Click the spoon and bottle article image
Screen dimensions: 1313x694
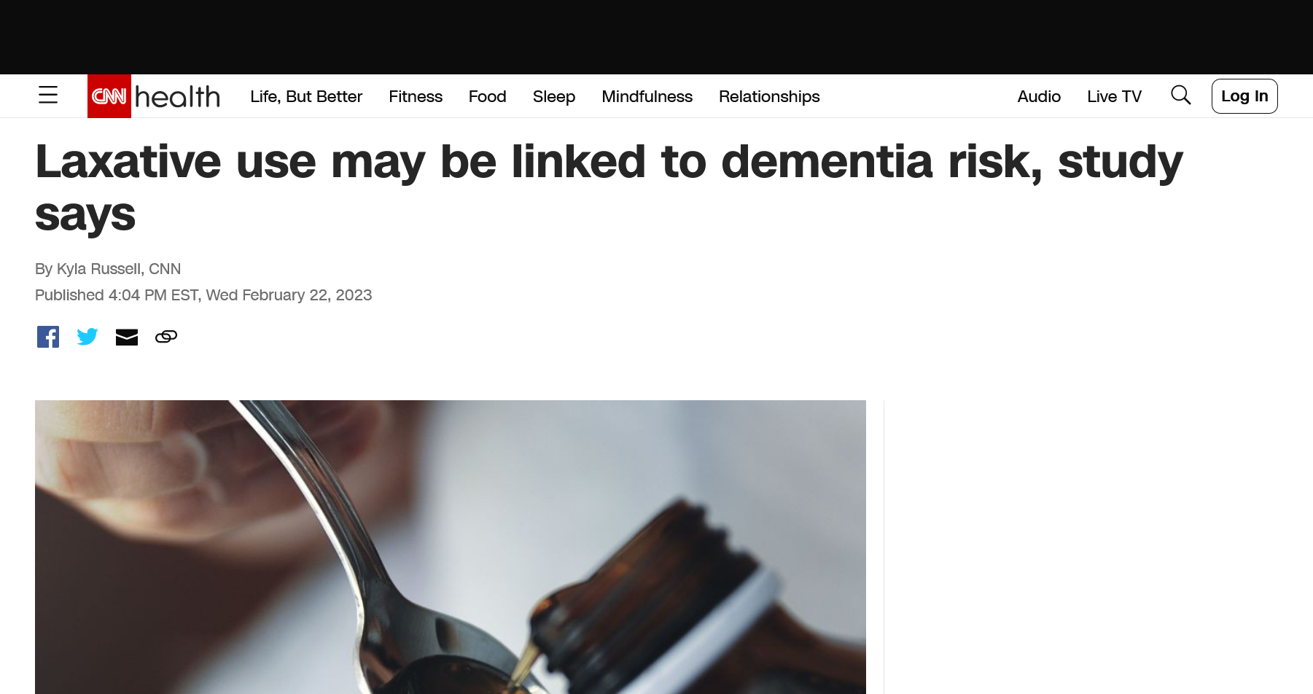click(451, 547)
